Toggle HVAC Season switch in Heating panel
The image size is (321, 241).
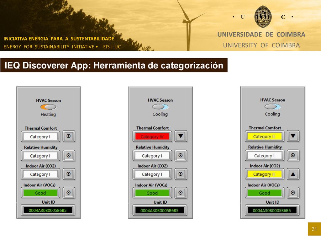click(x=48, y=107)
